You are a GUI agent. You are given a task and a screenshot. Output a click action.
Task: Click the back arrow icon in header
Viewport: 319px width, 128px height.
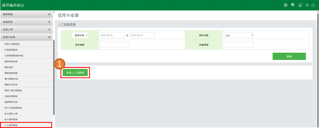tap(307, 5)
